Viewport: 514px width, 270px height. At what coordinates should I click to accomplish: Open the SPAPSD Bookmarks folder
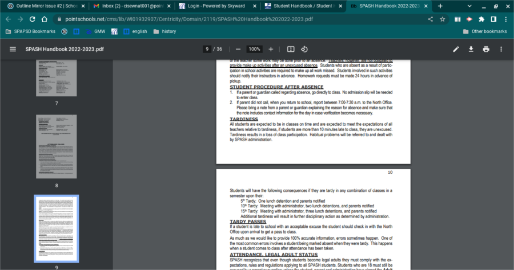[x=30, y=31]
